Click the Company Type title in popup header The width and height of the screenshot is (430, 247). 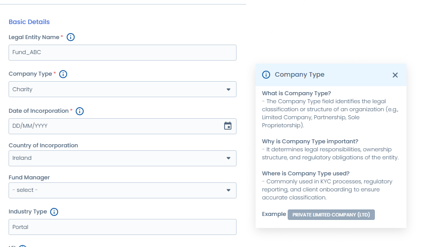299,75
